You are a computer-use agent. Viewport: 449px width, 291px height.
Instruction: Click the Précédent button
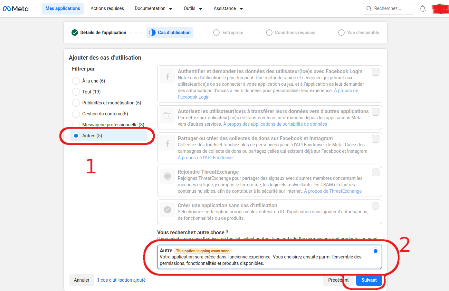338,280
